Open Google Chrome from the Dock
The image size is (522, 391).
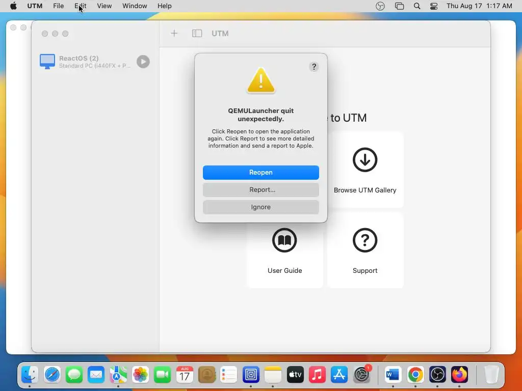(415, 375)
